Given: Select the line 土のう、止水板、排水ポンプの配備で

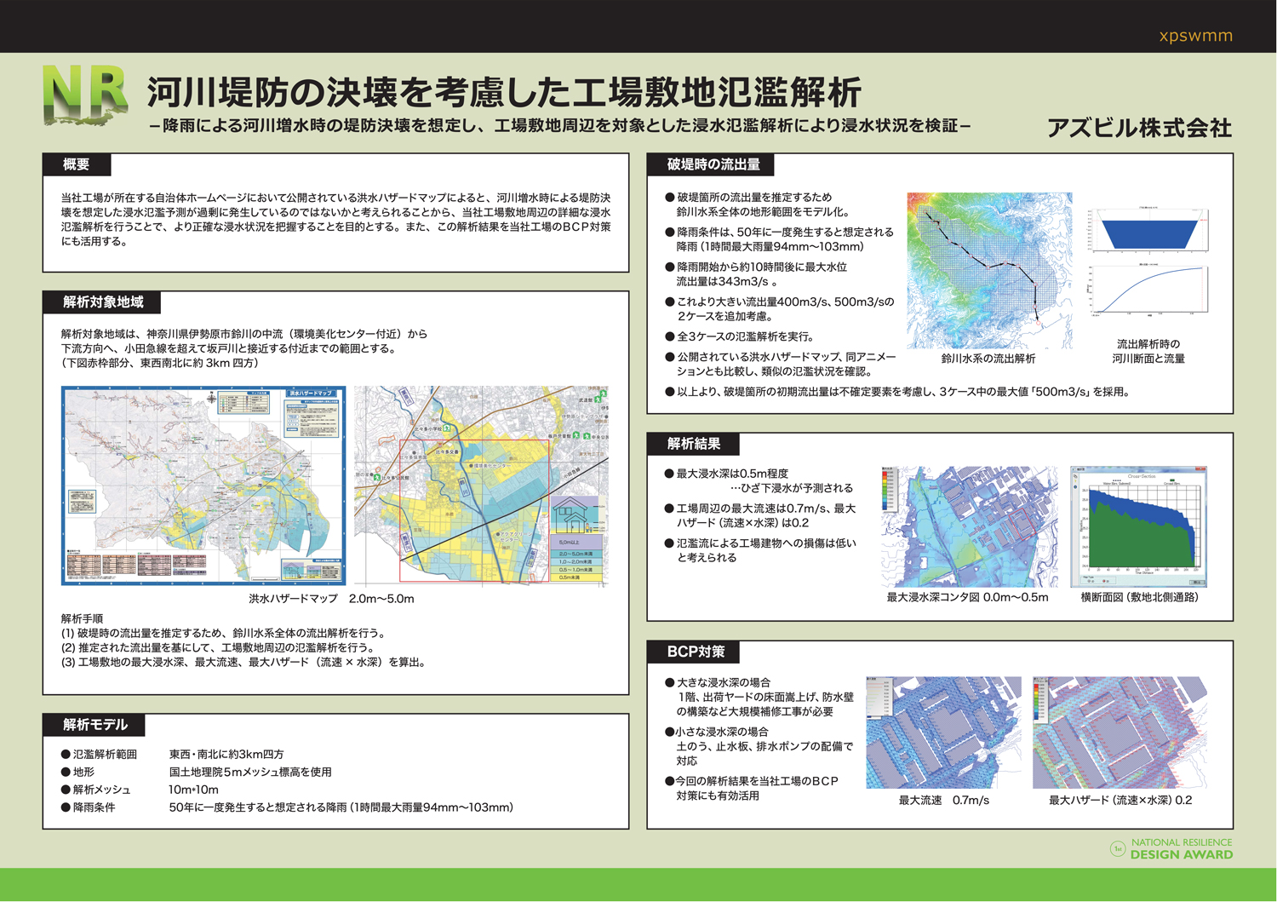Looking at the screenshot, I should click(764, 747).
